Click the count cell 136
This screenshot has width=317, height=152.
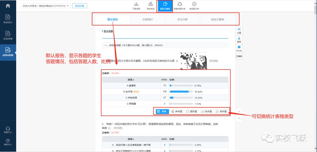165,91
